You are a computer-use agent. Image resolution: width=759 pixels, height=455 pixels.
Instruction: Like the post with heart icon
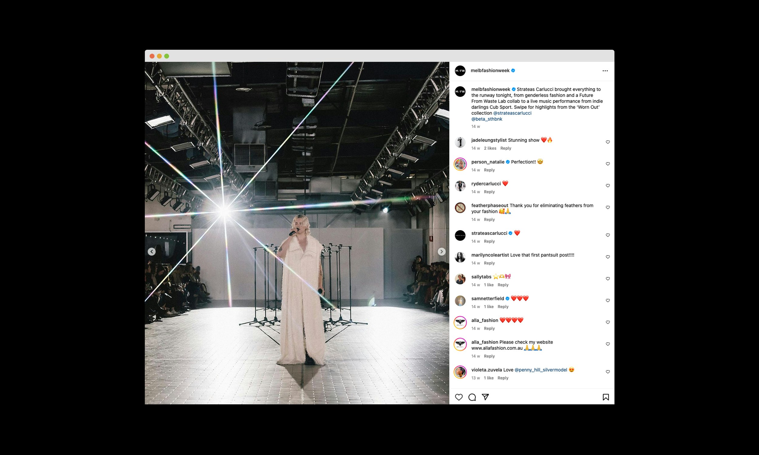click(459, 397)
